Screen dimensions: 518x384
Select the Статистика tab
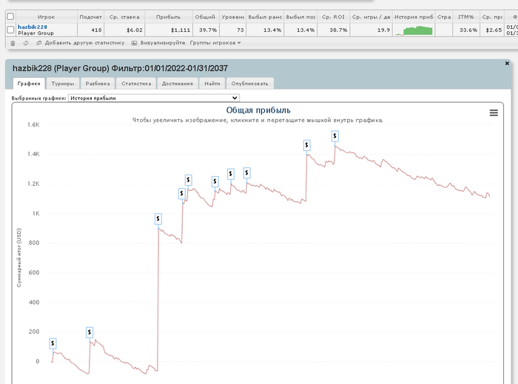click(x=136, y=84)
